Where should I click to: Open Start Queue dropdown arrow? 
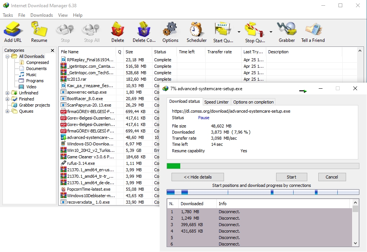pyautogui.click(x=239, y=32)
